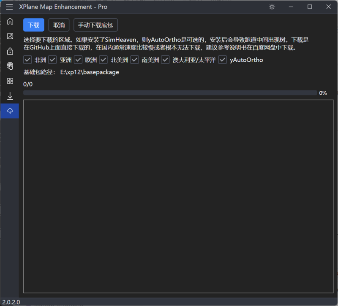
Task: Open the lock icon sidebar page
Action: coord(10,51)
